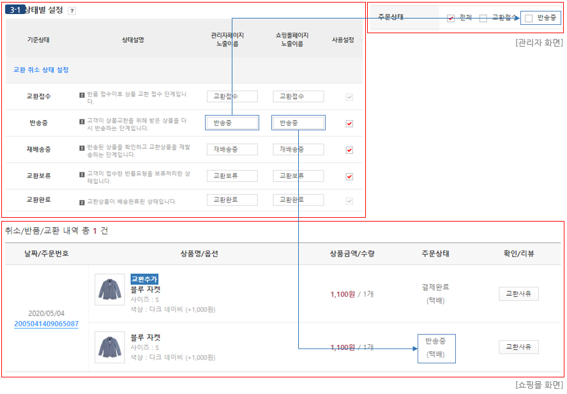Edit admin page name for 반송중
The image size is (567, 394).
pos(232,123)
